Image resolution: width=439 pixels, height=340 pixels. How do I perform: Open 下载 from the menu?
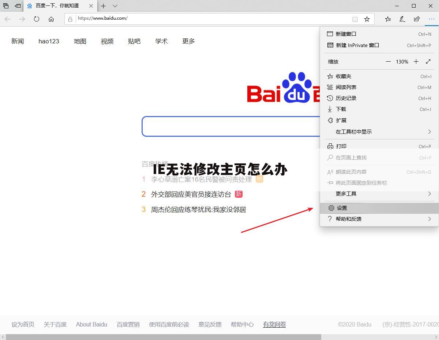tap(379, 109)
